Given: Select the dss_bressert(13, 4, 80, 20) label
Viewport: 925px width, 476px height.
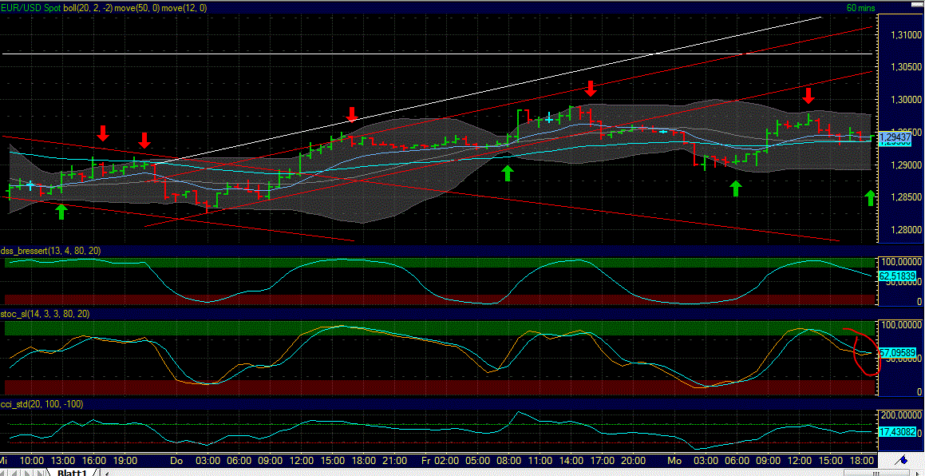Looking at the screenshot, I should tap(50, 251).
